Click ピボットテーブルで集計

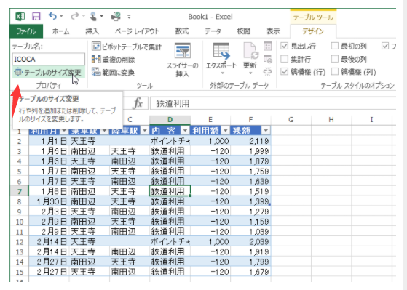pos(127,47)
